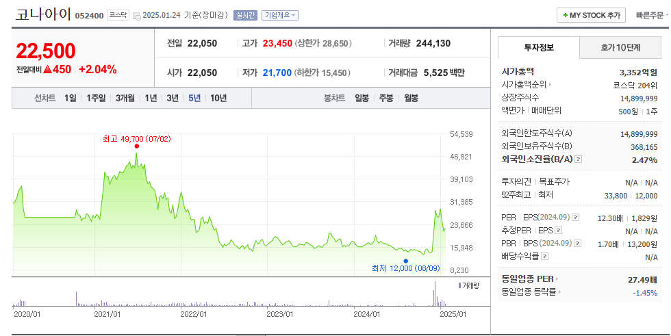Select the 3개월 line chart range
This screenshot has width=671, height=336.
(125, 99)
